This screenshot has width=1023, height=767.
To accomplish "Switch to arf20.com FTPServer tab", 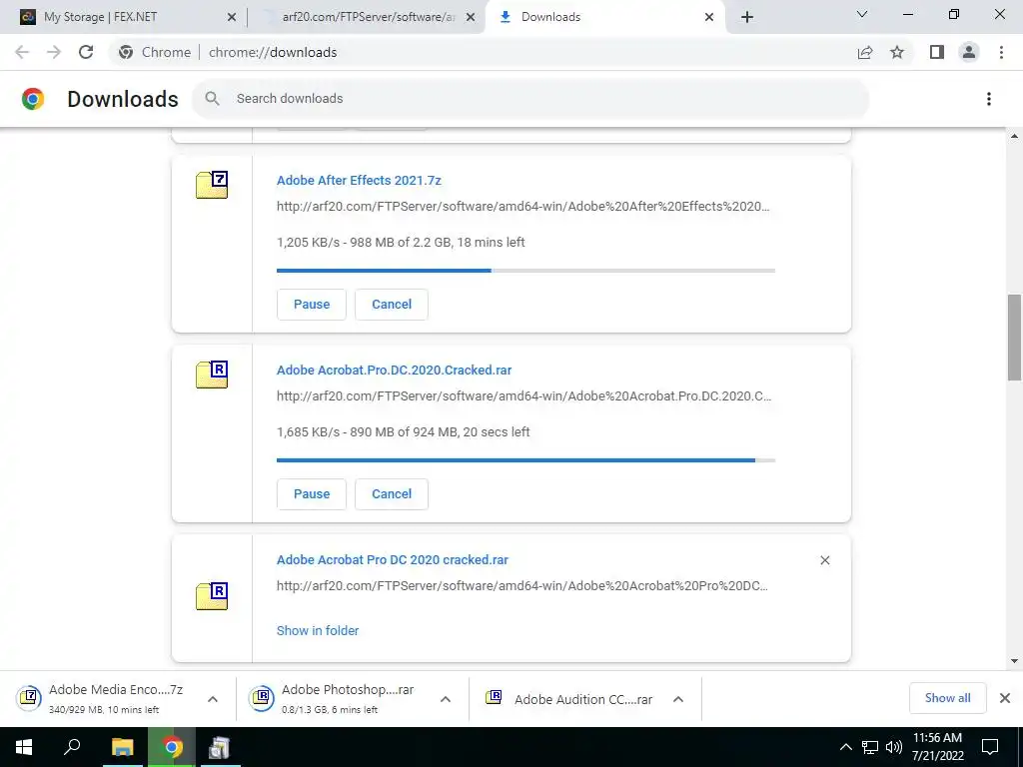I will point(369,17).
